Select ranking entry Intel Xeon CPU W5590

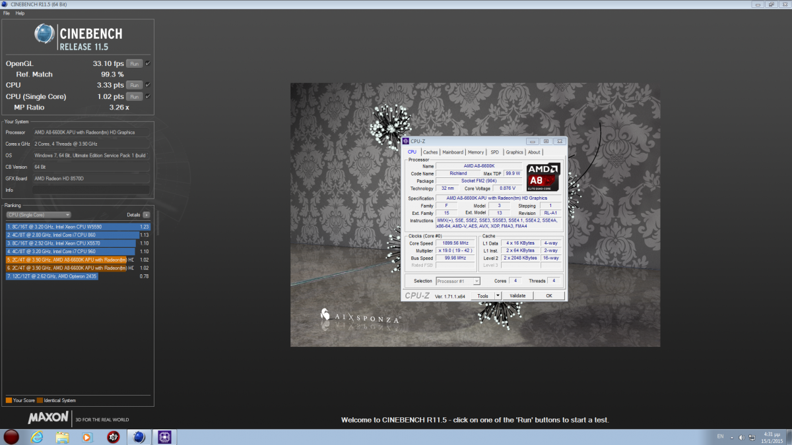[79, 227]
